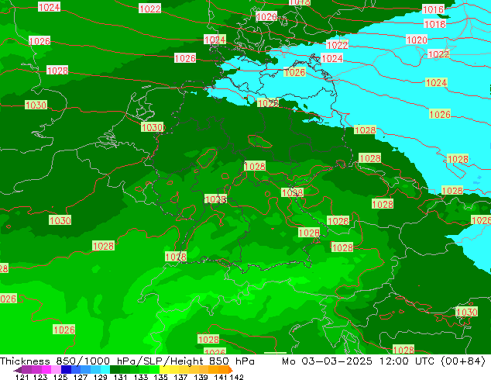The width and height of the screenshot is (491, 380).
Task: Click the '(00+84)' forecast hour text
Action: (x=463, y=361)
